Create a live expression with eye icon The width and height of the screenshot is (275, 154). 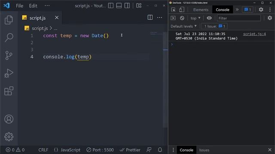[x=209, y=18]
